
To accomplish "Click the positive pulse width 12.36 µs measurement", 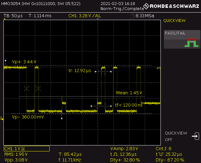I will click(123, 154).
